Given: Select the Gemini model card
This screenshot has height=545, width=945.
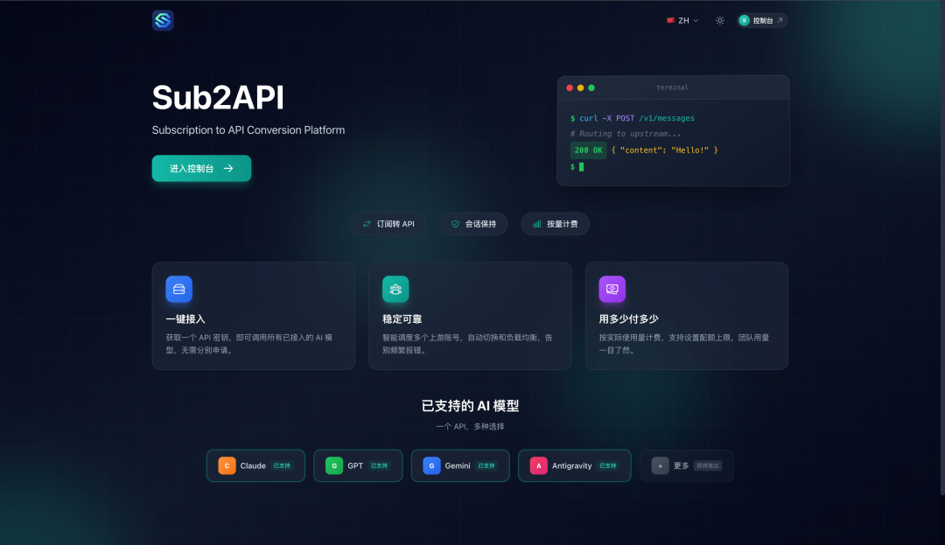Looking at the screenshot, I should point(460,465).
